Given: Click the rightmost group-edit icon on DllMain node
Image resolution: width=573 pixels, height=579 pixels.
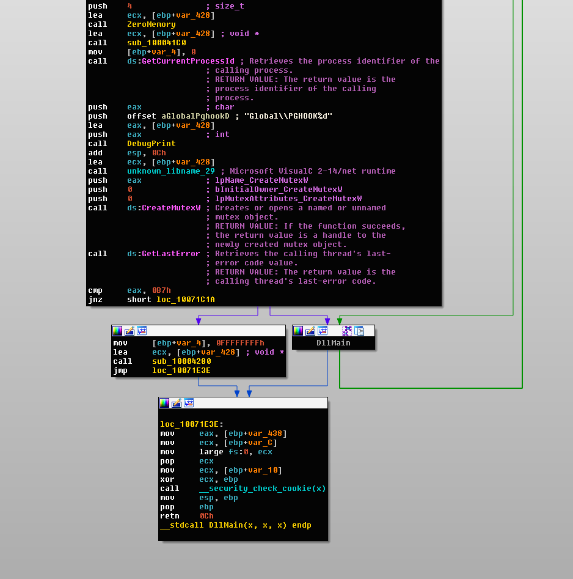Looking at the screenshot, I should coord(360,330).
